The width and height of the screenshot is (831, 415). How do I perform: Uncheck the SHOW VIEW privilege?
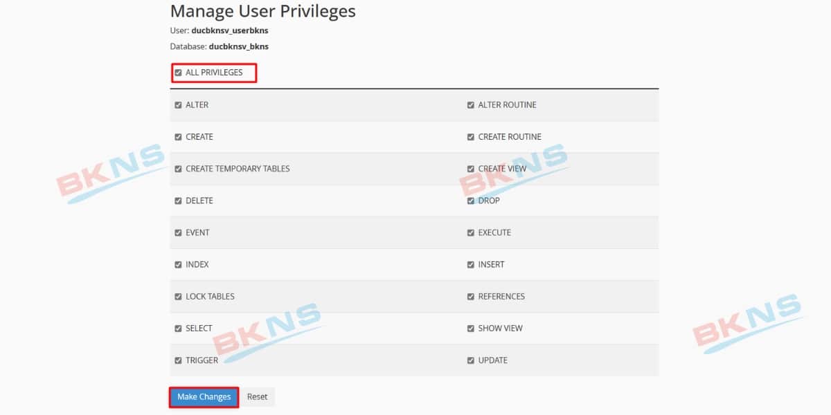471,328
